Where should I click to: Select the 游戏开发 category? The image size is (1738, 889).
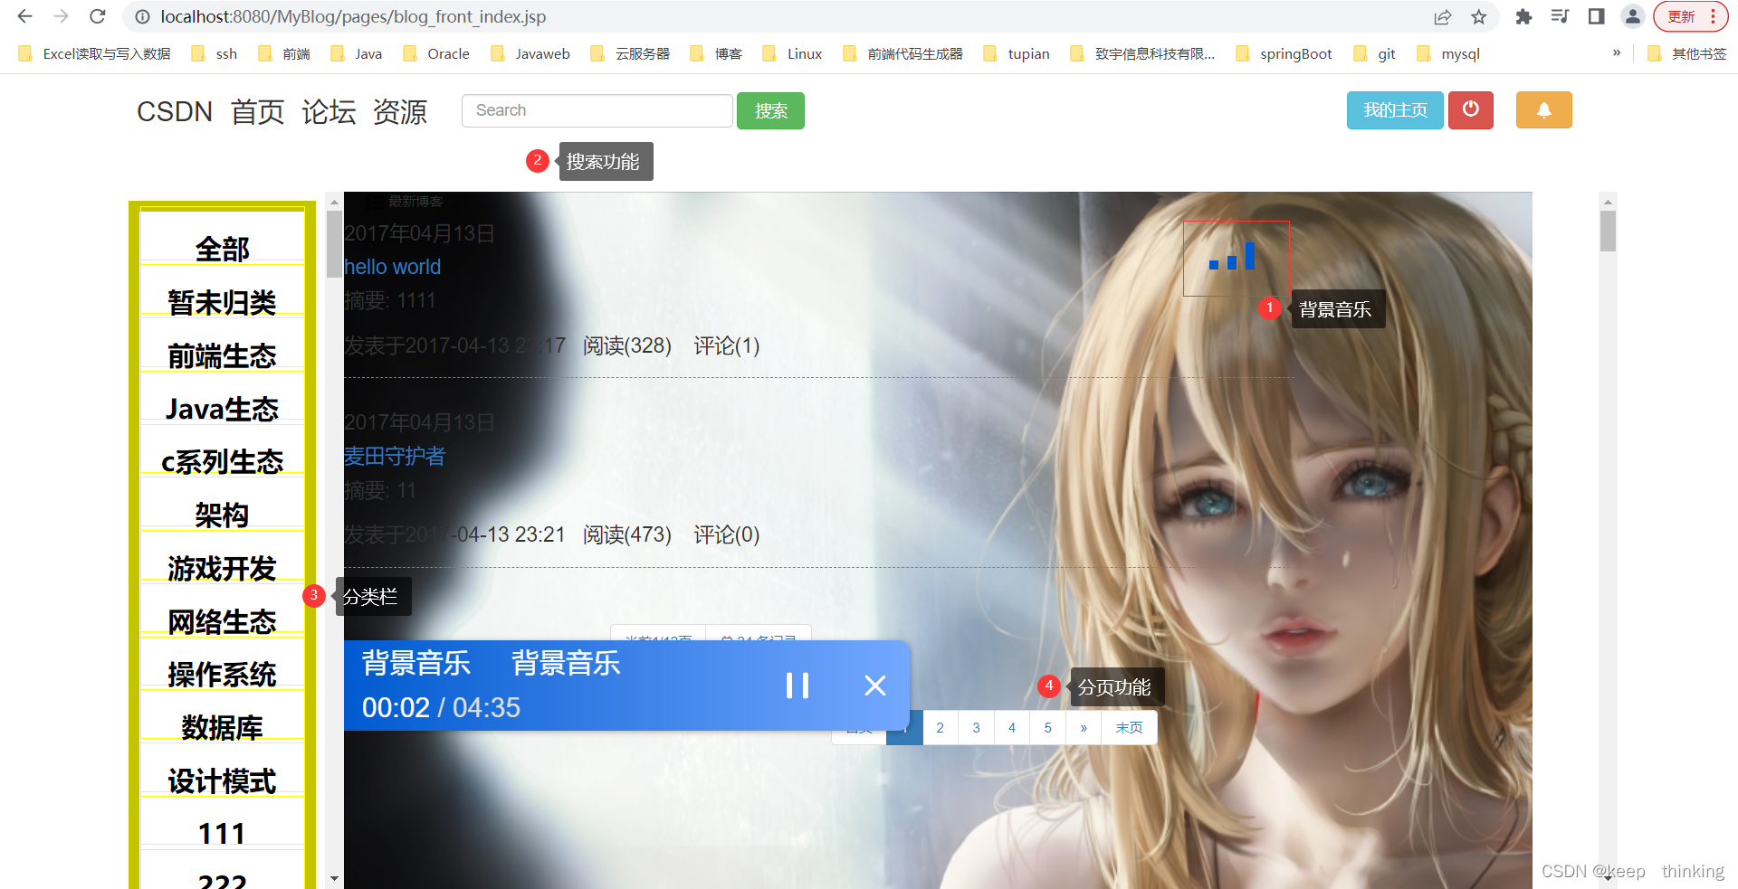pyautogui.click(x=223, y=568)
